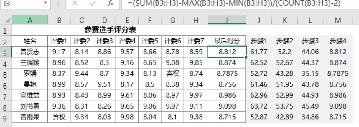Click the 步骤3 header cell
Image resolution: width=359 pixels, height=127 pixels.
coord(310,41)
